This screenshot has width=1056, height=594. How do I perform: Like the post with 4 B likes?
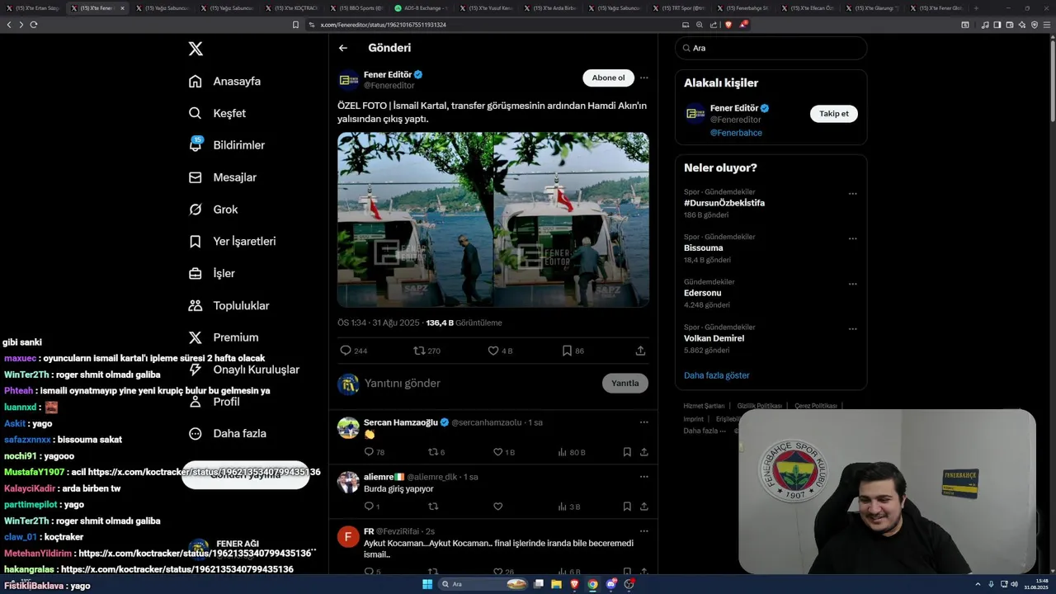493,351
